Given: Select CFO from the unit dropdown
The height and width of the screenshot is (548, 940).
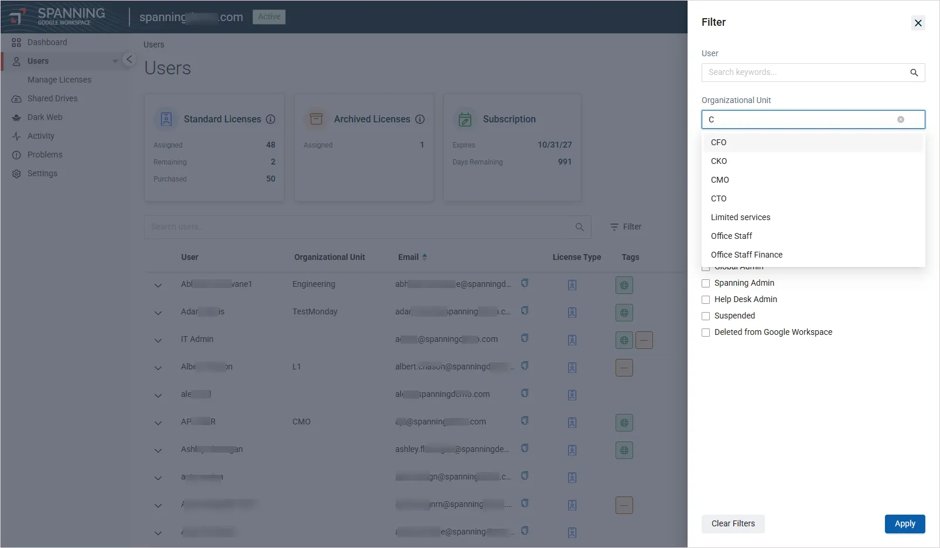Looking at the screenshot, I should 719,142.
